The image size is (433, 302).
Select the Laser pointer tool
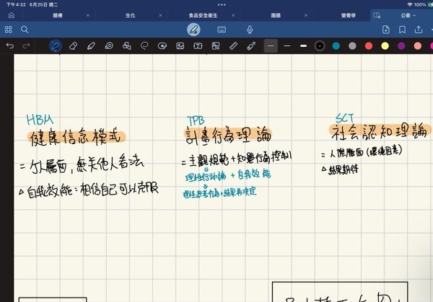click(x=251, y=45)
